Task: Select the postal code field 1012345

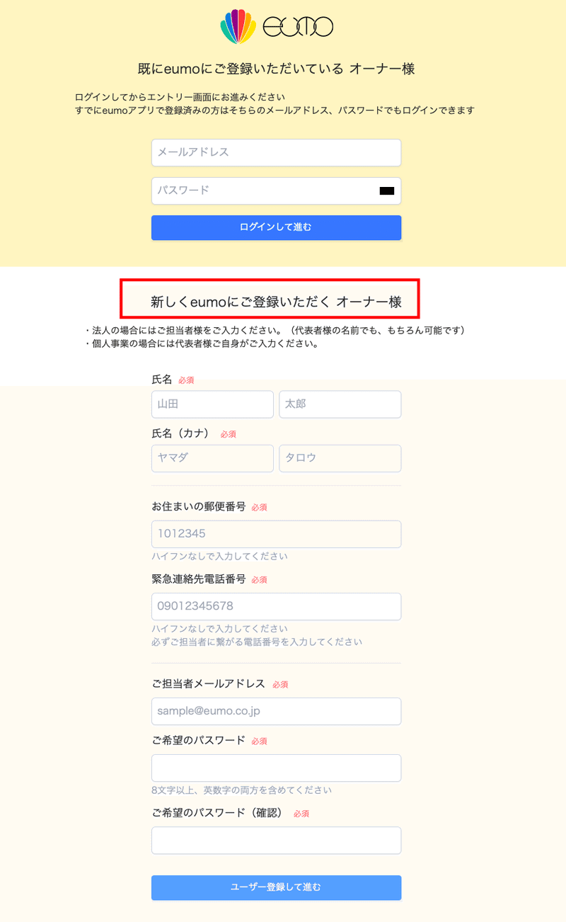Action: tap(276, 534)
